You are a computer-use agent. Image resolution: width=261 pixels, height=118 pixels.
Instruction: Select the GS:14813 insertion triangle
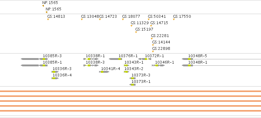point(48,20)
